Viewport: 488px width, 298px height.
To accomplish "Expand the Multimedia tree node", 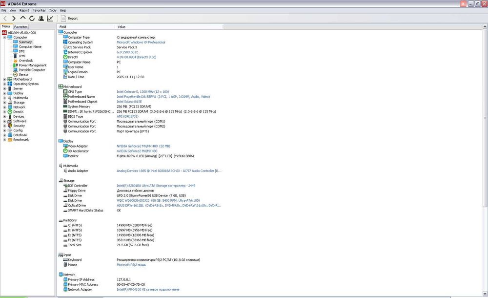I will pyautogui.click(x=5, y=98).
